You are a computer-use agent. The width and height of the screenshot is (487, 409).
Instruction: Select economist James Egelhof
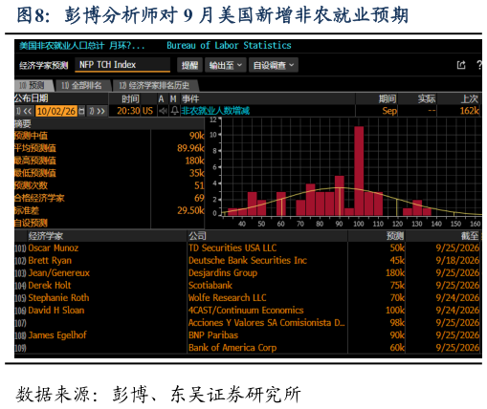click(x=57, y=335)
